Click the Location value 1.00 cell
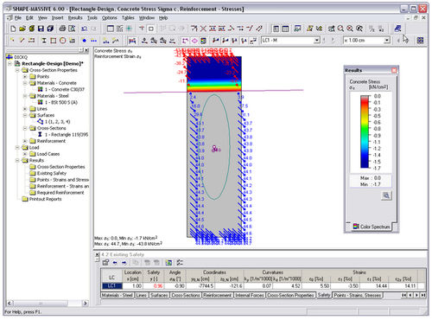Image resolution: width=432 pixels, height=320 pixels. (133, 286)
